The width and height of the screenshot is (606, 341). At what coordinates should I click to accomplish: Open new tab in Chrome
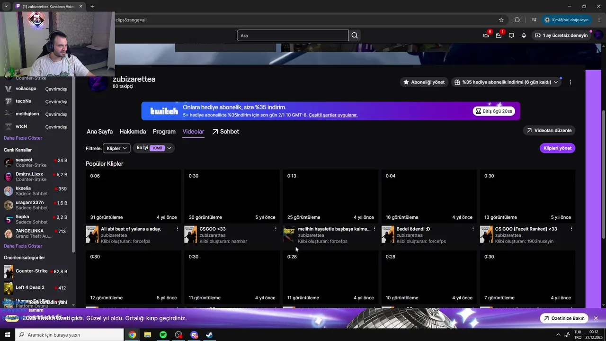(x=92, y=6)
